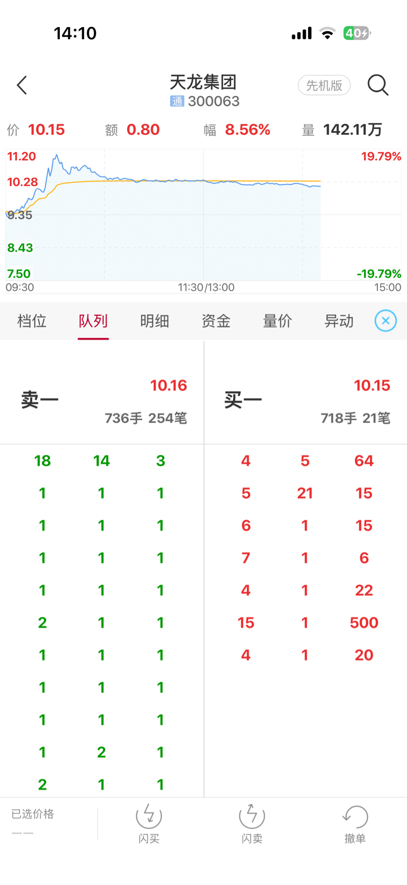Switch to the 档位 tab
The image size is (407, 885).
(x=32, y=321)
